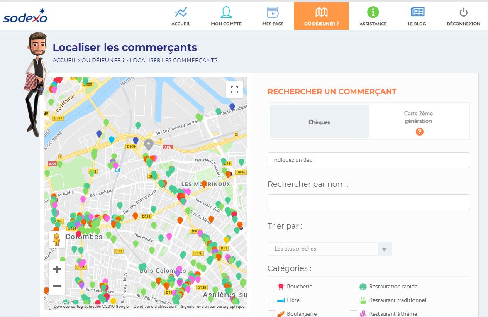Click the Sodexo logo
The height and width of the screenshot is (317, 488).
pos(25,16)
